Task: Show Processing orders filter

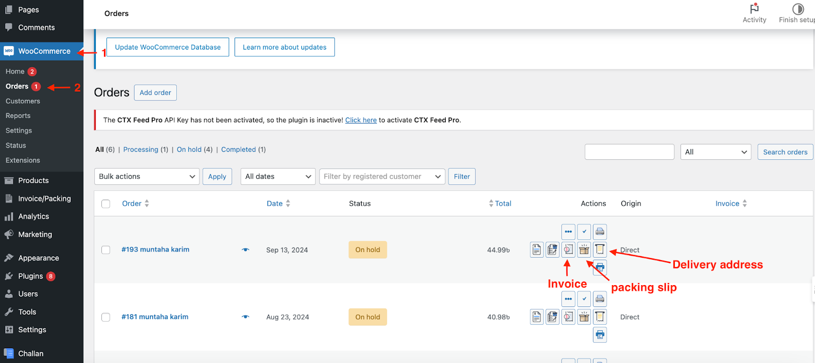Action: pyautogui.click(x=141, y=149)
